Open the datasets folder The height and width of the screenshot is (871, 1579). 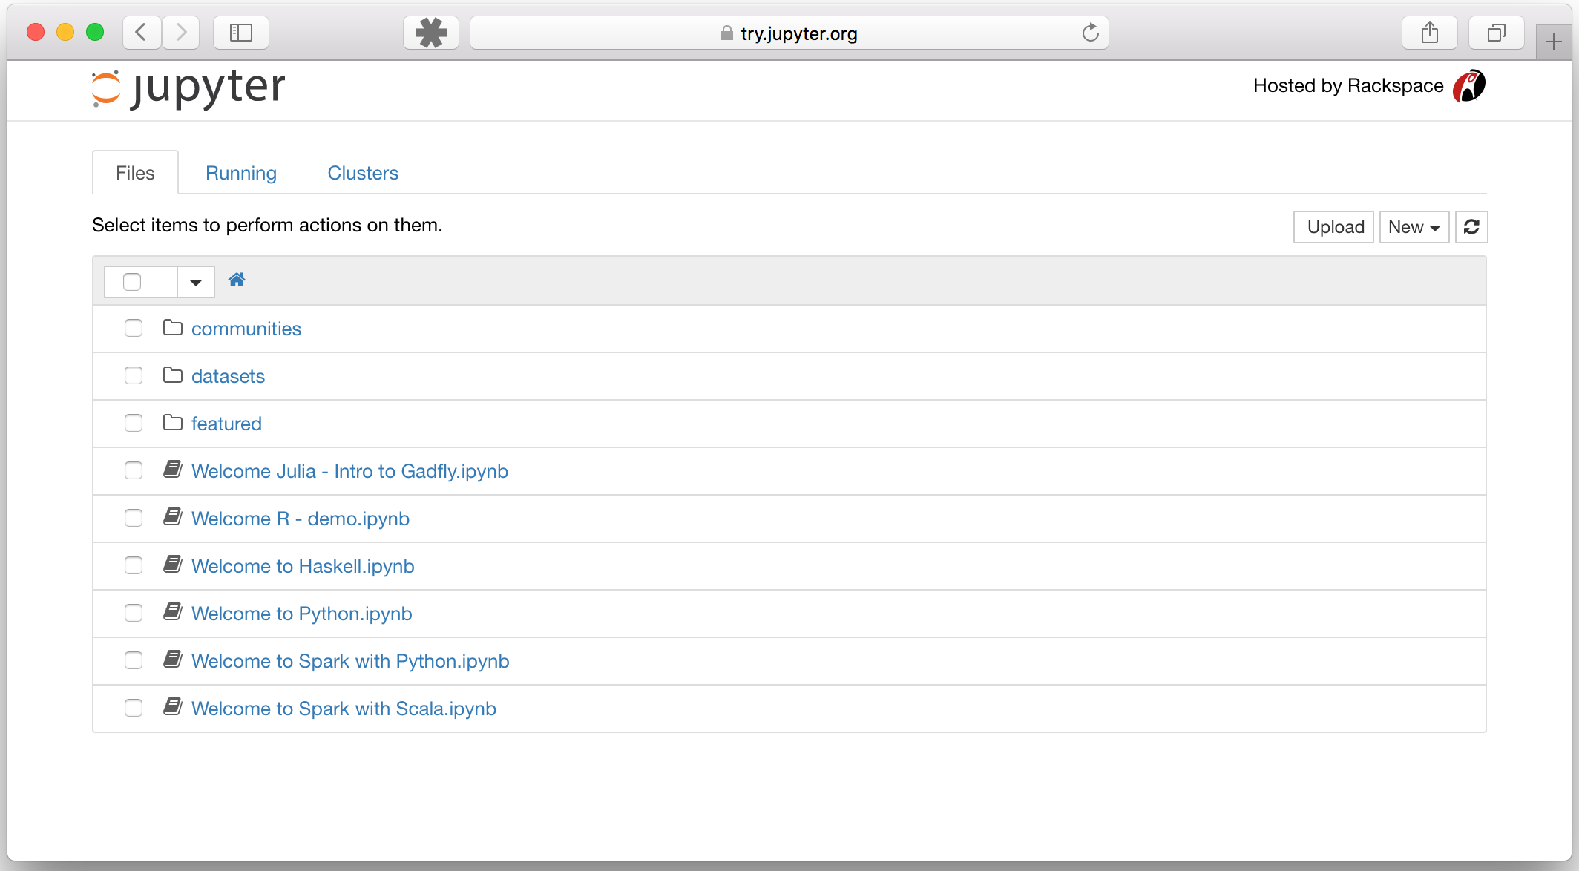coord(228,376)
